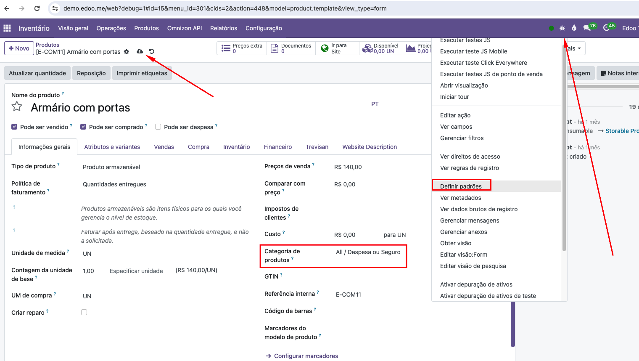Expand the Configuração menu in navbar
The image size is (639, 361).
264,28
